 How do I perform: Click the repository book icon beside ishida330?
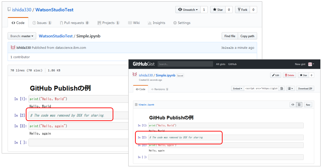click(9, 9)
